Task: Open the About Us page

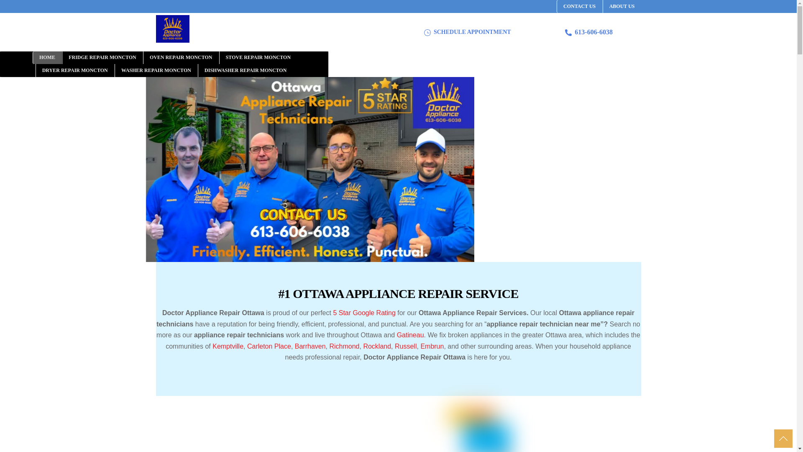Action: 621,6
